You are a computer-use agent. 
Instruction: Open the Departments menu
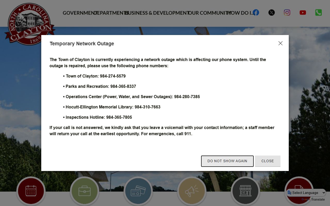click(111, 13)
